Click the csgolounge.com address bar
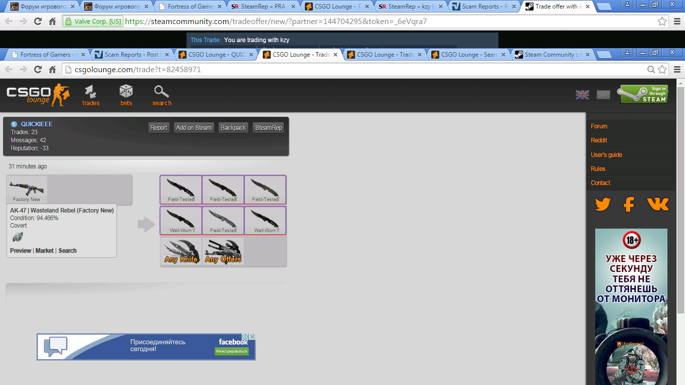This screenshot has height=385, width=685. (x=351, y=70)
